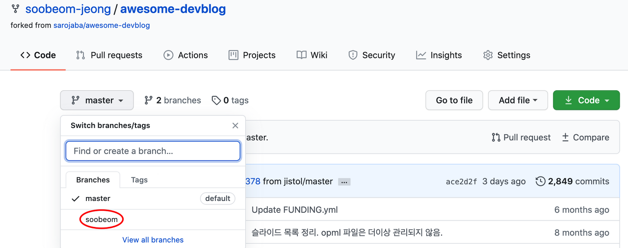Select the soobeom branch entry
628x248 pixels.
[153, 220]
